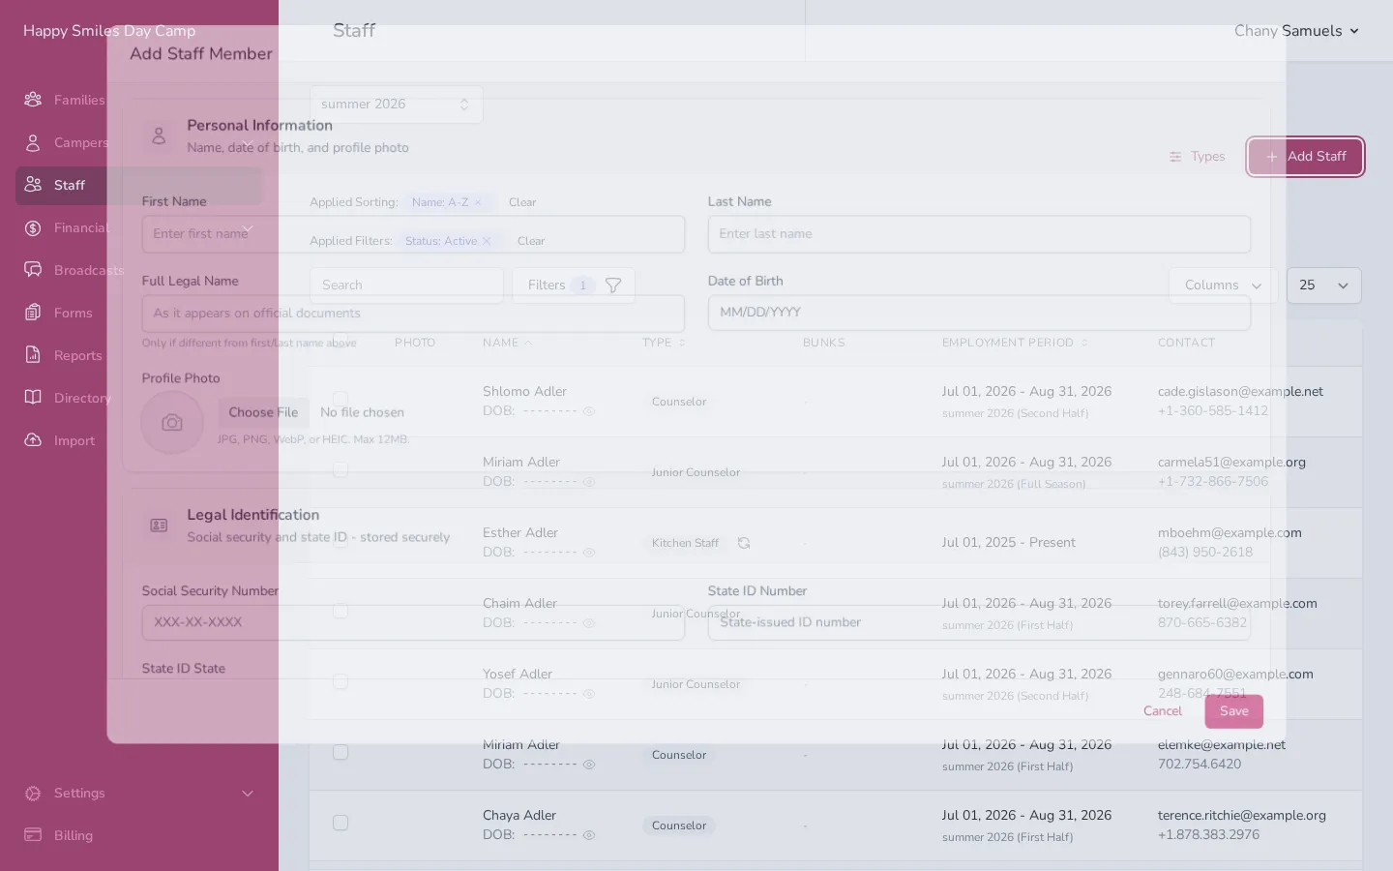Select checkbox for Esther Adler row
1393x871 pixels.
pyautogui.click(x=341, y=540)
